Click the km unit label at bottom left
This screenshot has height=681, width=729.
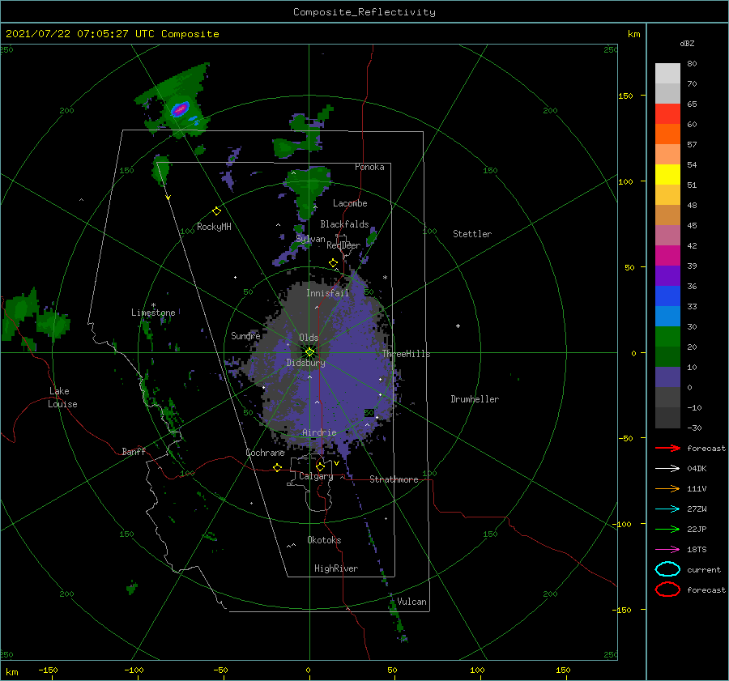pyautogui.click(x=11, y=672)
